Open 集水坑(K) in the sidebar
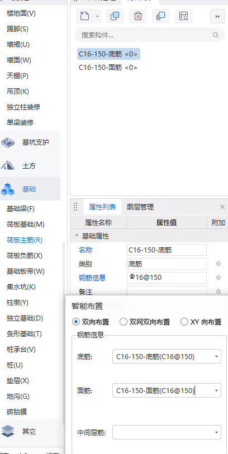 [21, 287]
